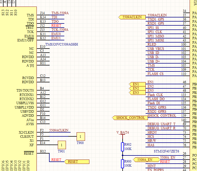Select the HRDY net label
Image resolution: width=197 pixels, height=171 pixels.
(152, 132)
